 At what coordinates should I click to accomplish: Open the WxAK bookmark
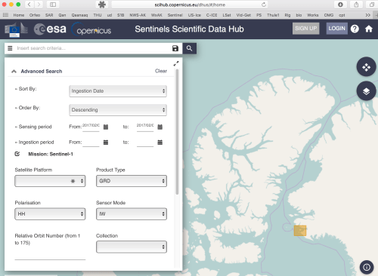coord(156,15)
